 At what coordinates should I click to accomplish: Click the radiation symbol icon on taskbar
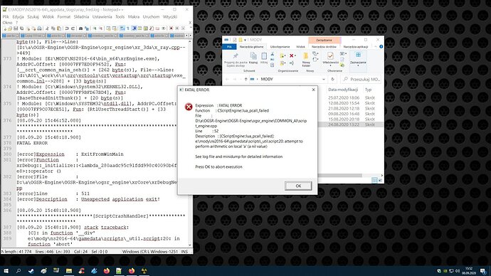pyautogui.click(x=144, y=271)
